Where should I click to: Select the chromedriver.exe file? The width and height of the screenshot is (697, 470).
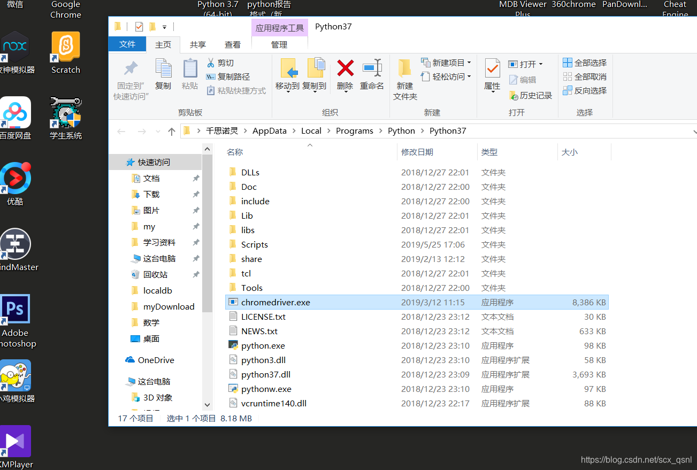point(417,302)
